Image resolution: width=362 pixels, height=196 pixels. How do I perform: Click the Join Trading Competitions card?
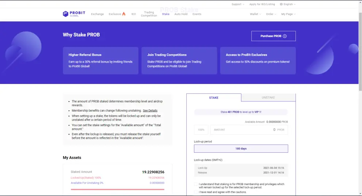pos(179,61)
